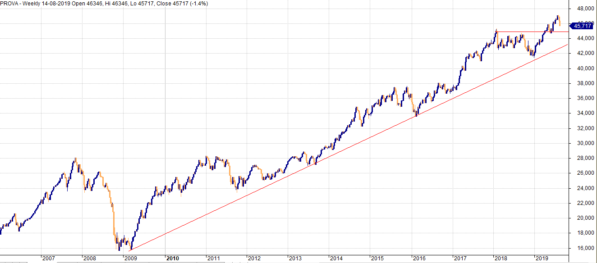597x263 pixels.
Task: Select the blue 45,717 last-price tag
Action: coord(582,26)
